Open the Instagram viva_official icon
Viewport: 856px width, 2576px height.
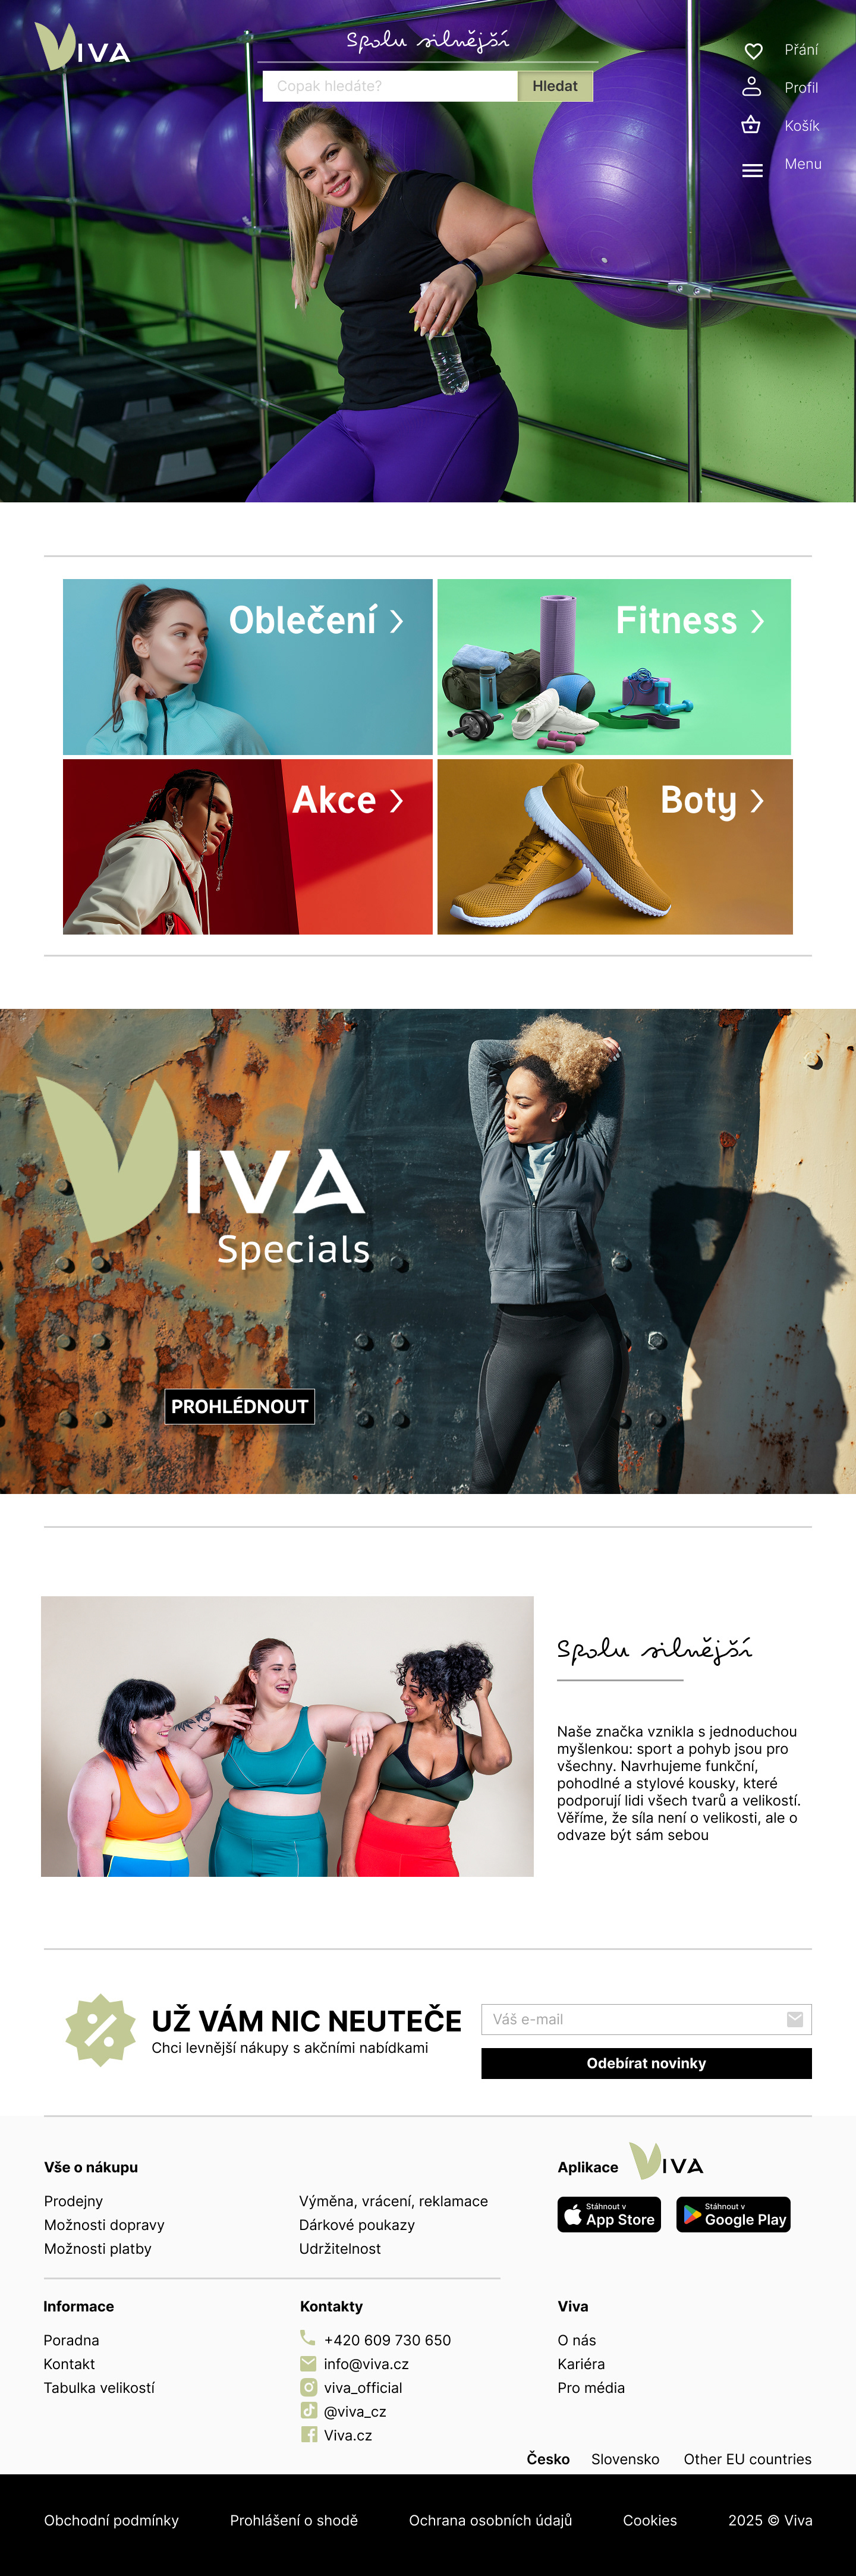point(308,2387)
